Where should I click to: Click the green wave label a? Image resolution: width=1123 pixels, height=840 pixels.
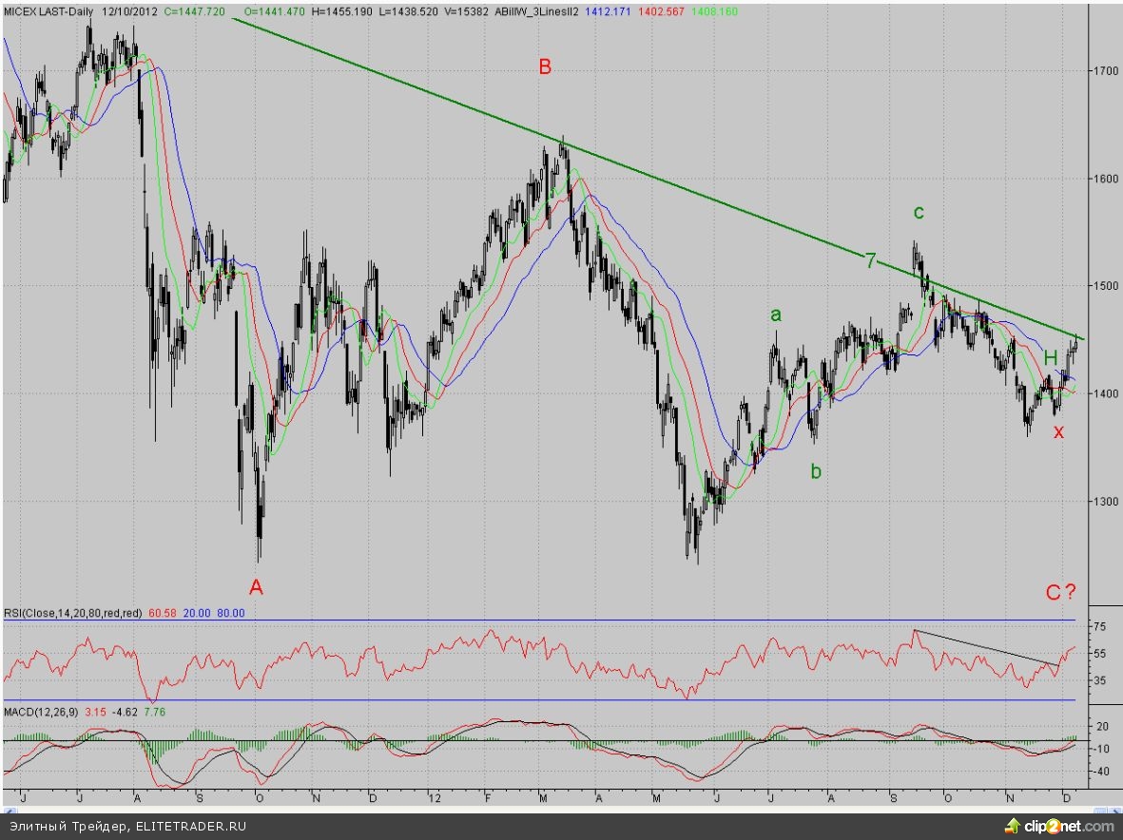pyautogui.click(x=776, y=315)
